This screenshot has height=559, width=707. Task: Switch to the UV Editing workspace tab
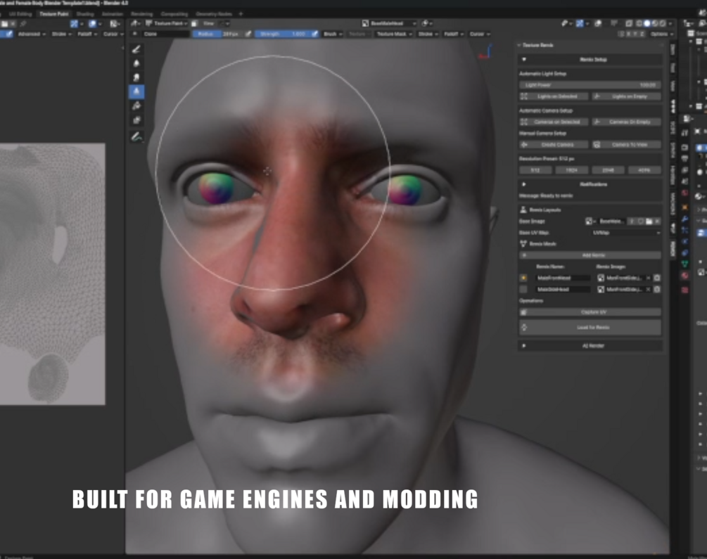tap(20, 14)
